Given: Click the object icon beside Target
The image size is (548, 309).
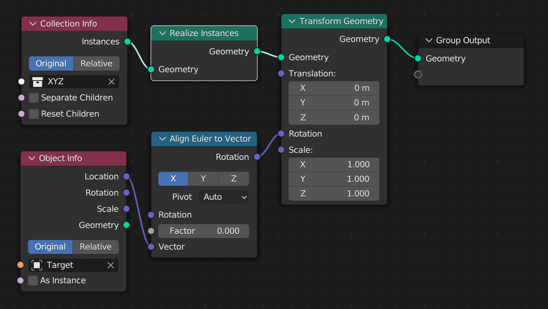Looking at the screenshot, I should (37, 265).
